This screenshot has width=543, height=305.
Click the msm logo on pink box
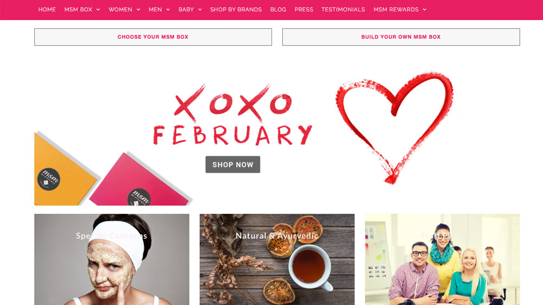[x=139, y=197]
